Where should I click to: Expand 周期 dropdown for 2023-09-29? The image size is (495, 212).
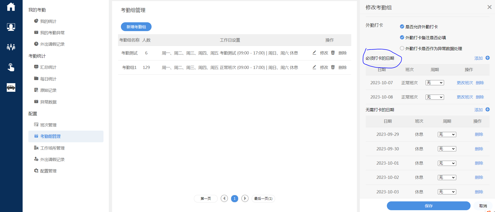click(x=447, y=135)
